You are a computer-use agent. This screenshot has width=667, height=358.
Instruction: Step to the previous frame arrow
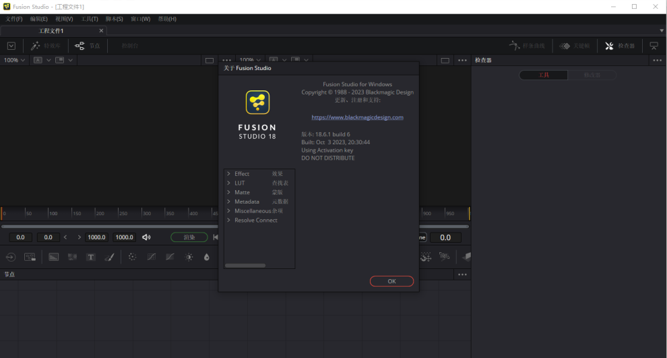(65, 237)
